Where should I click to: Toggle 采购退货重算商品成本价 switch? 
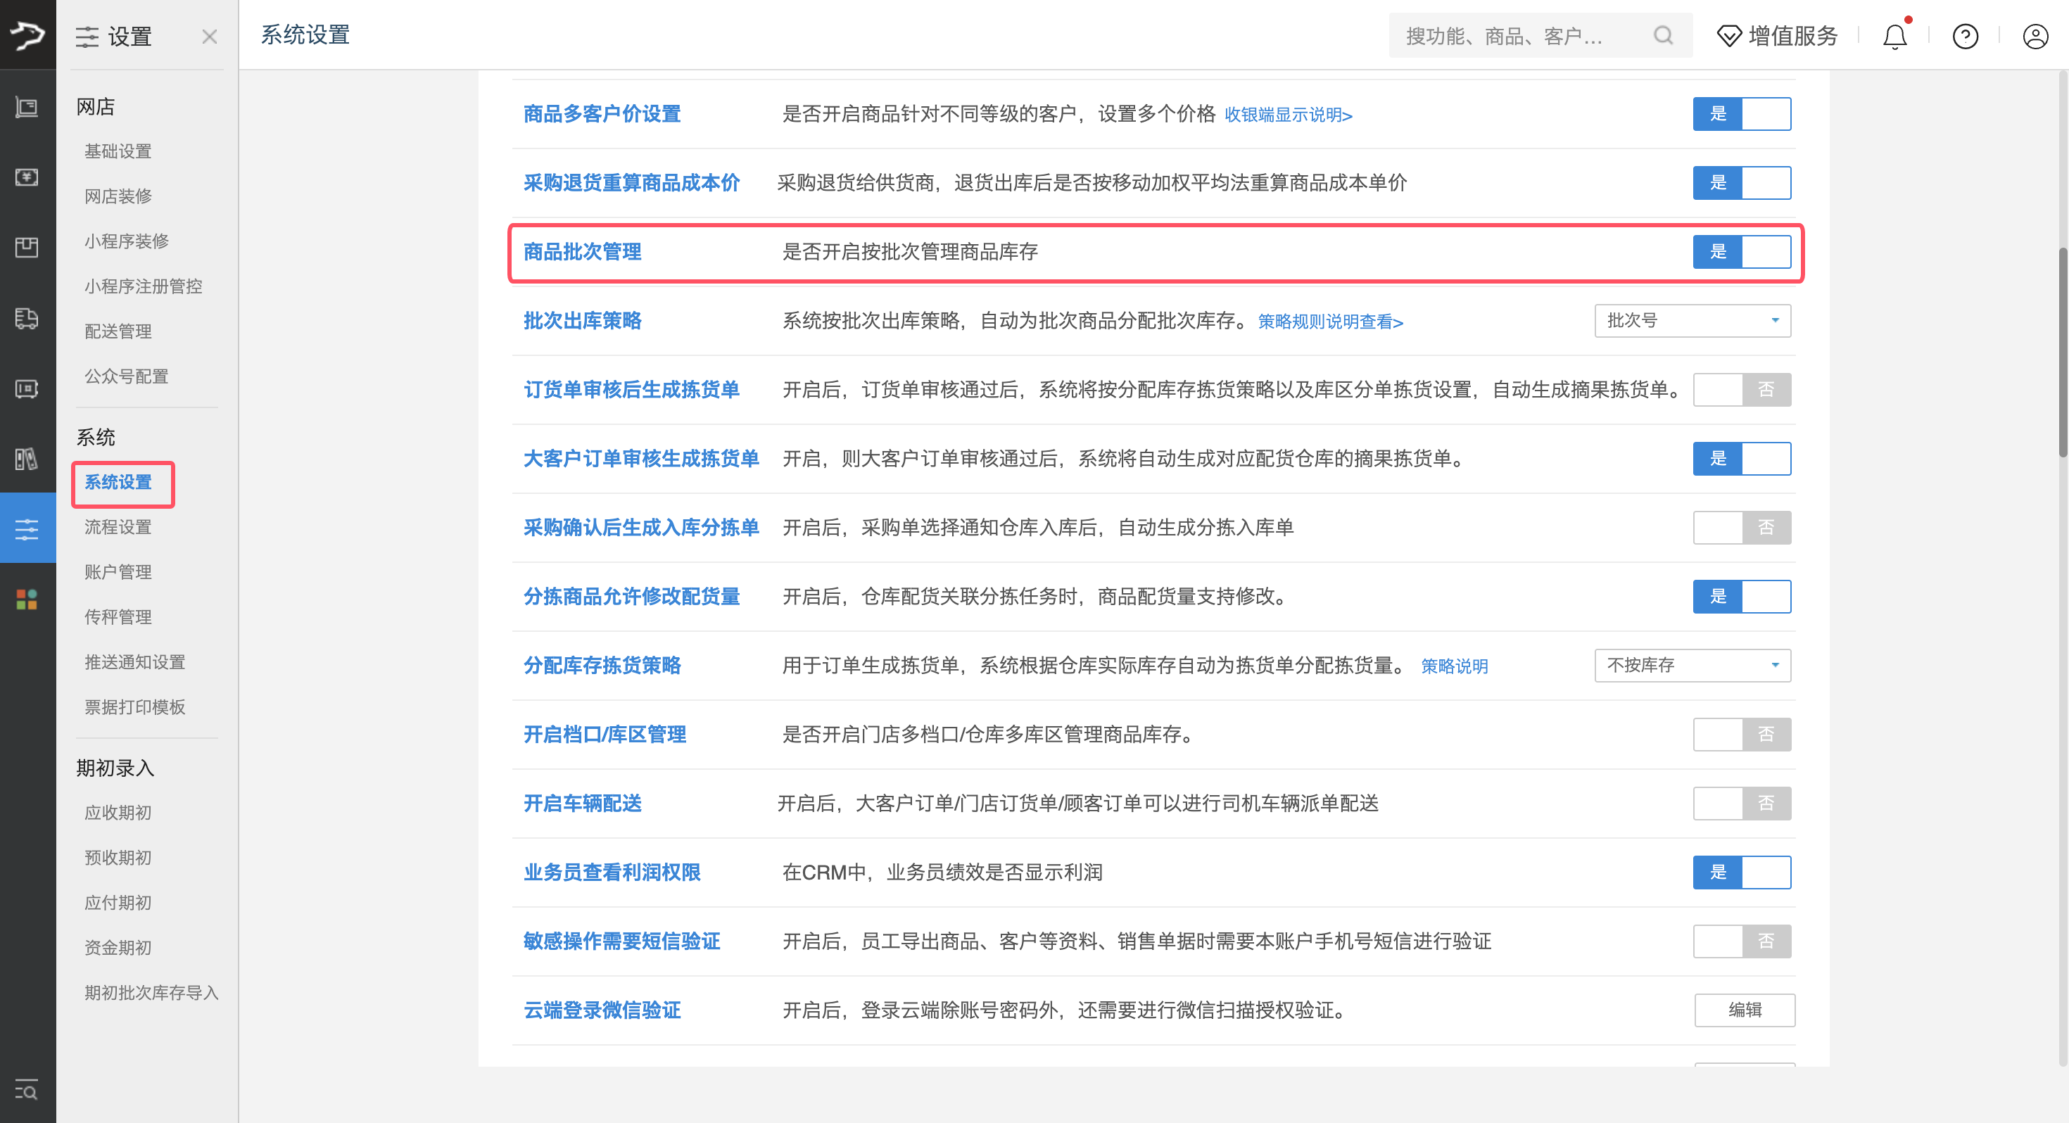click(1742, 183)
